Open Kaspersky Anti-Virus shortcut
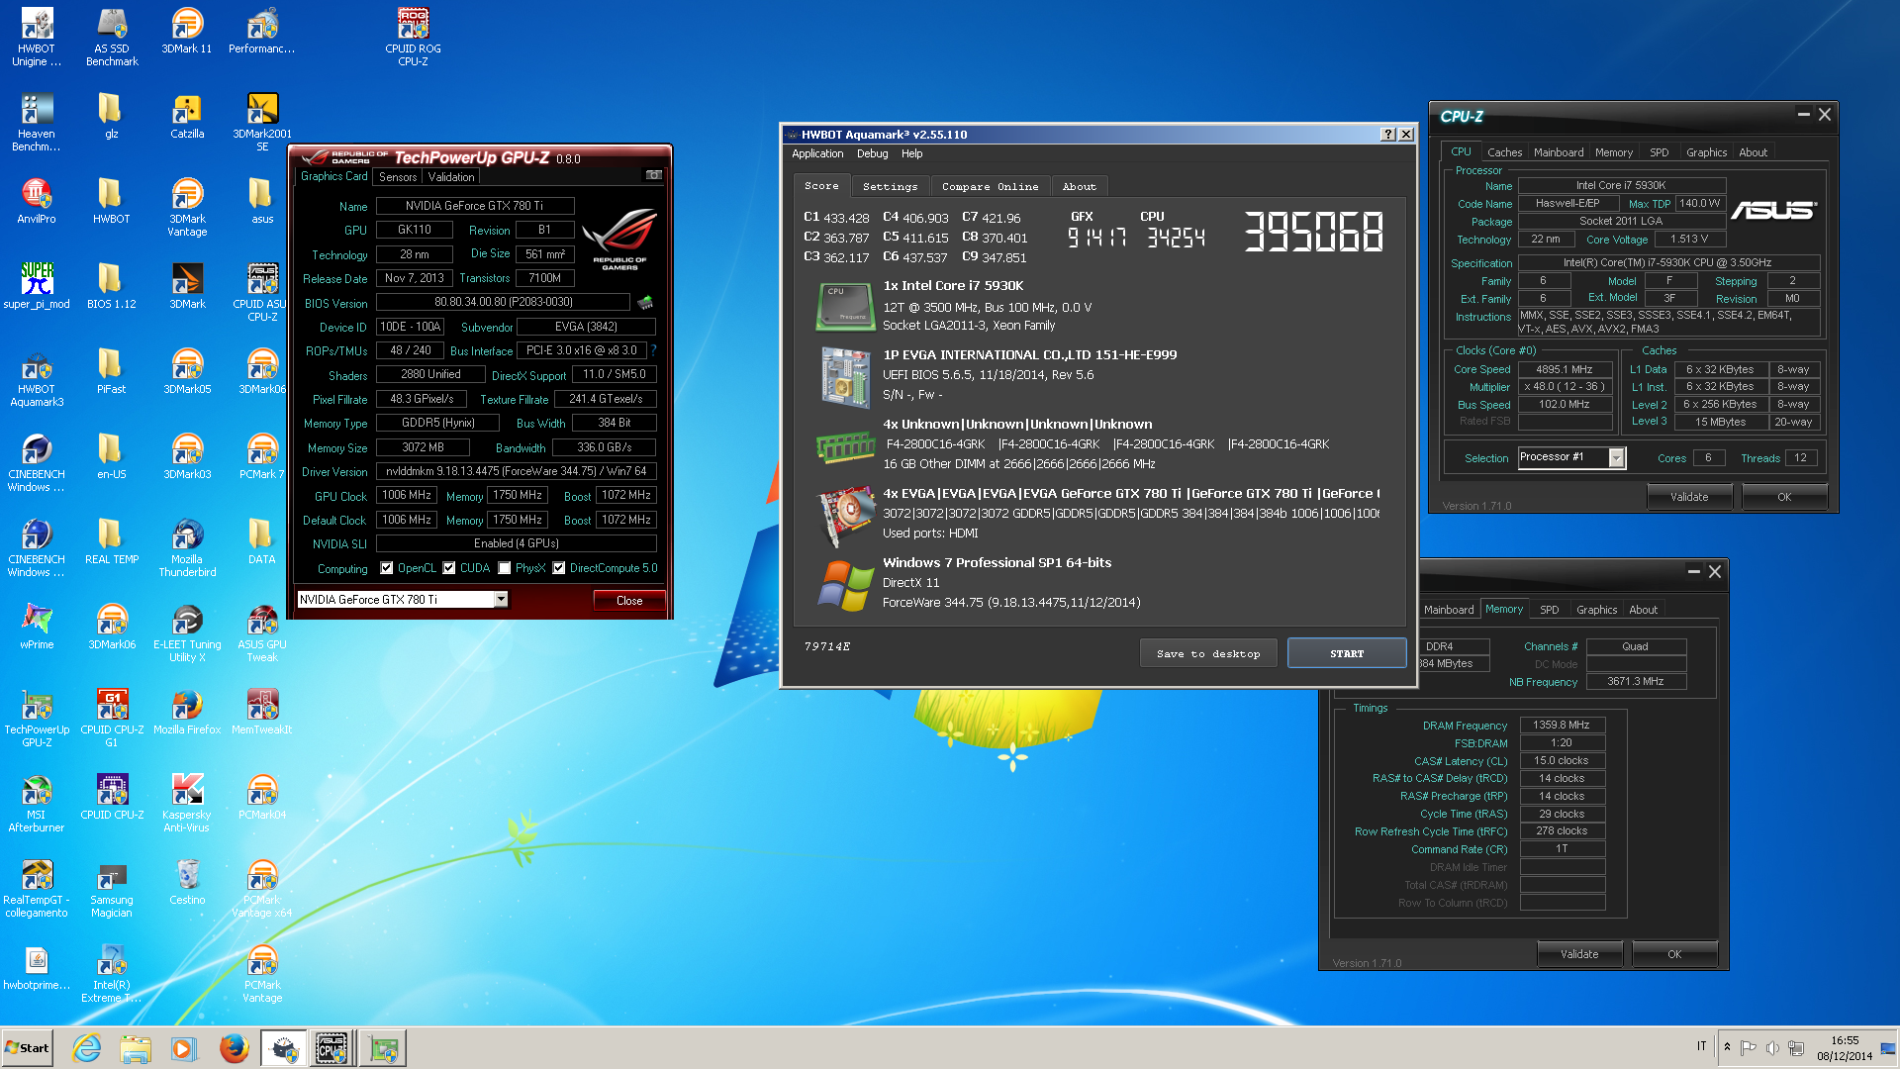The width and height of the screenshot is (1900, 1069). click(187, 802)
